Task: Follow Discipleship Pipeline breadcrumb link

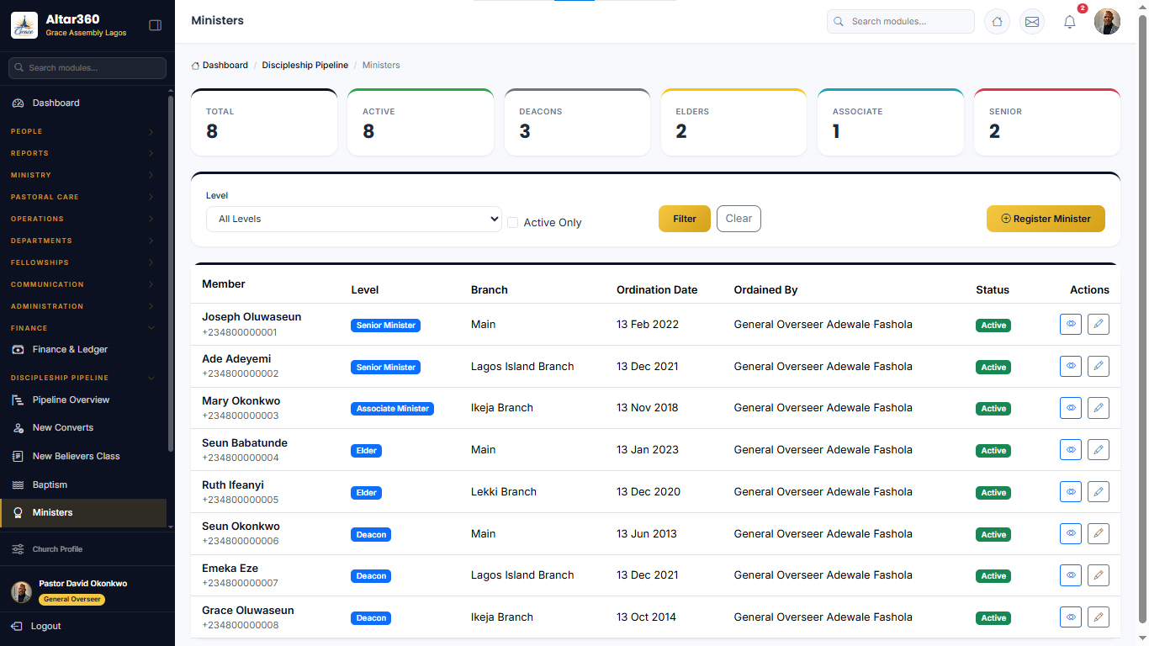Action: (x=305, y=65)
